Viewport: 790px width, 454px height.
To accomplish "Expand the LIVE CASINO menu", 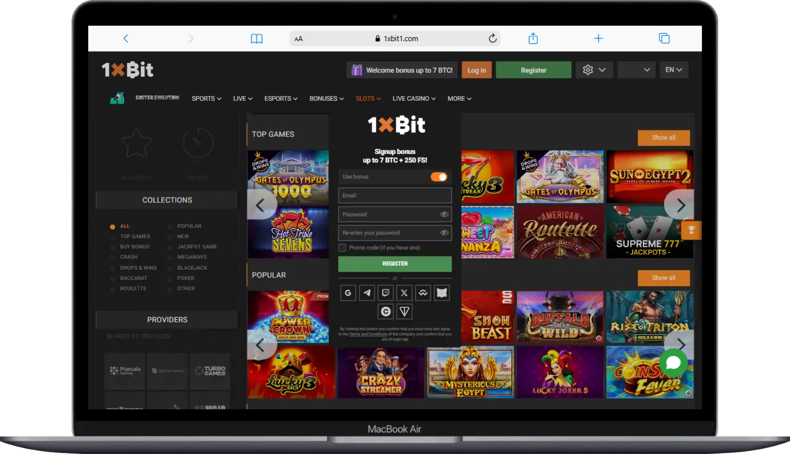I will click(x=414, y=98).
